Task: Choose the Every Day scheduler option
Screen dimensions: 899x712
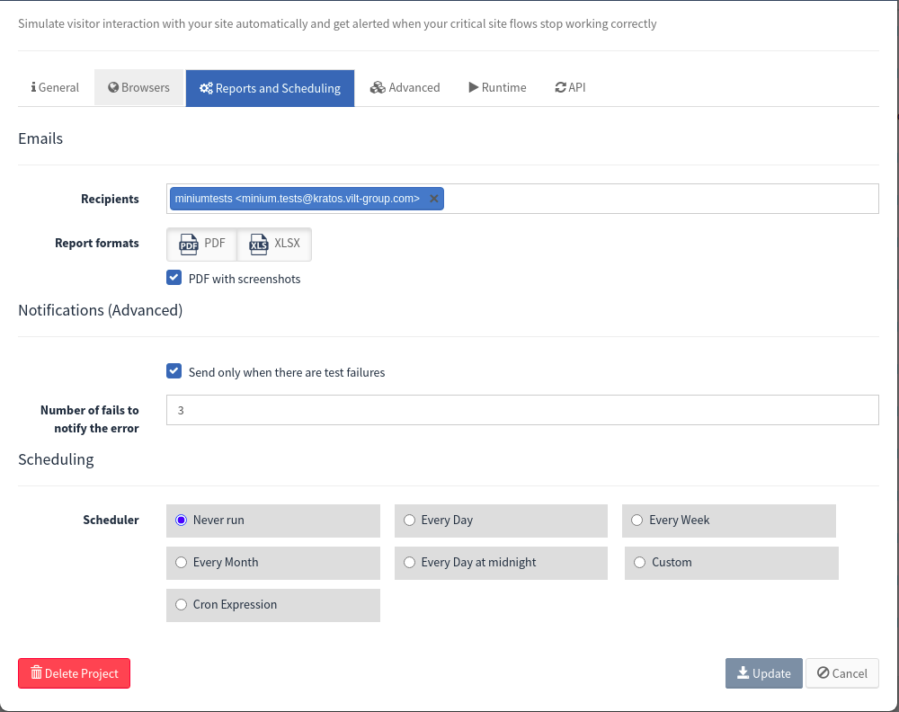Action: 501,521
